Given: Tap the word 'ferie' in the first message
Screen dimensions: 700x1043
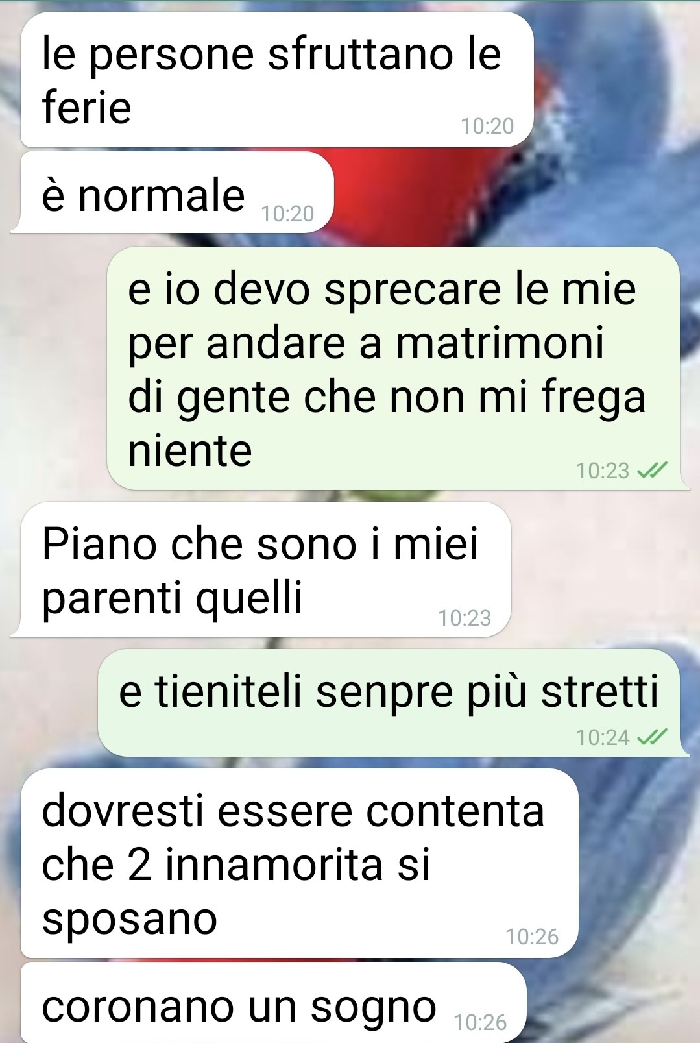Looking at the screenshot, I should point(87,106).
